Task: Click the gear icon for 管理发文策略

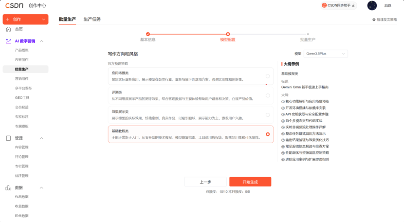Action: (374, 19)
